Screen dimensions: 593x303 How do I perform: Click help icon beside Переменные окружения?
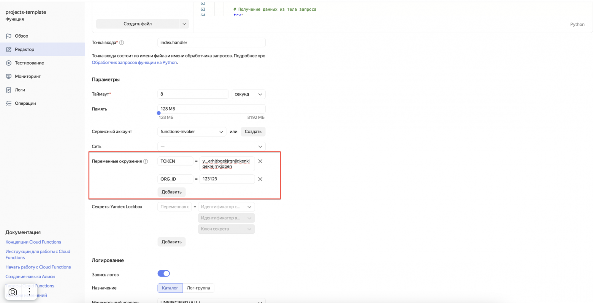tap(146, 161)
